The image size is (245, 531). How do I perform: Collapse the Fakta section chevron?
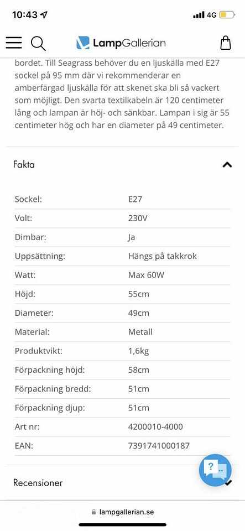[227, 165]
